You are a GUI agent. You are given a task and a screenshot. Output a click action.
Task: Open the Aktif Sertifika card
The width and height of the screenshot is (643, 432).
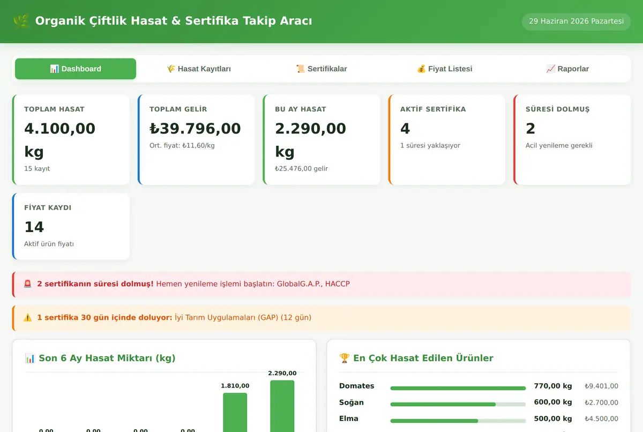447,140
